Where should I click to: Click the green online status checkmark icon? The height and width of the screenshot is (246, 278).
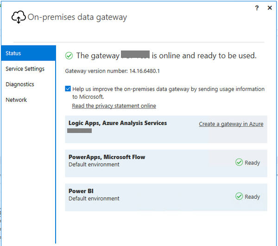69,56
